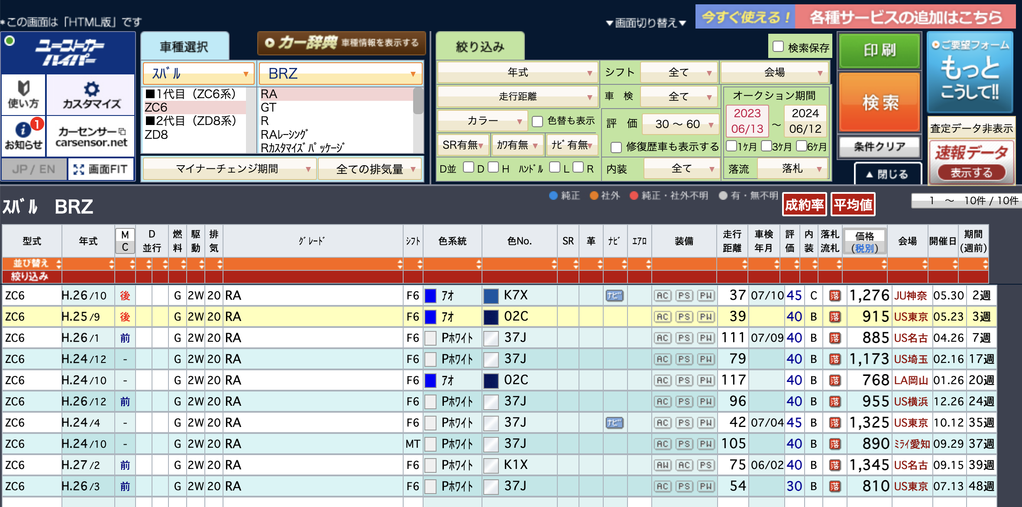Click the 落札 stamp icon in LA岡山 row
Screen dimensions: 1022x507
[x=834, y=381]
